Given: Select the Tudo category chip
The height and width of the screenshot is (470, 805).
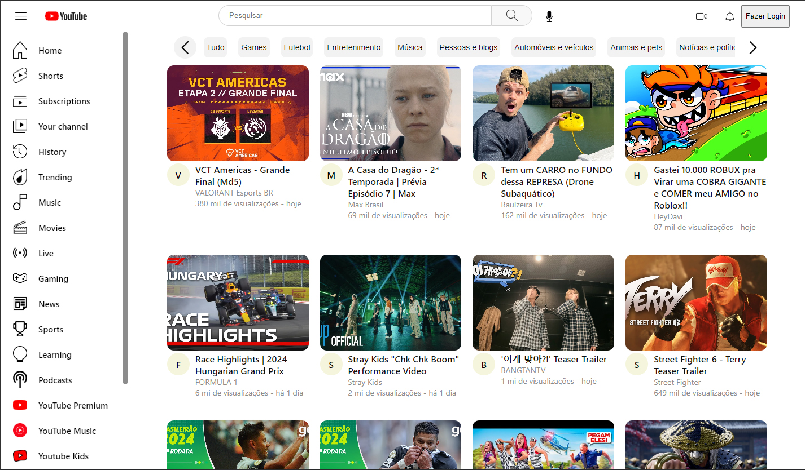Looking at the screenshot, I should pyautogui.click(x=216, y=47).
